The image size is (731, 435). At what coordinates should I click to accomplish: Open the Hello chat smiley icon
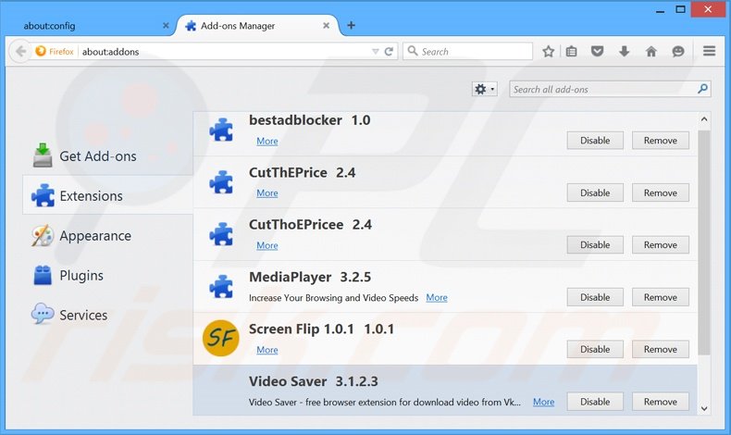[x=678, y=51]
